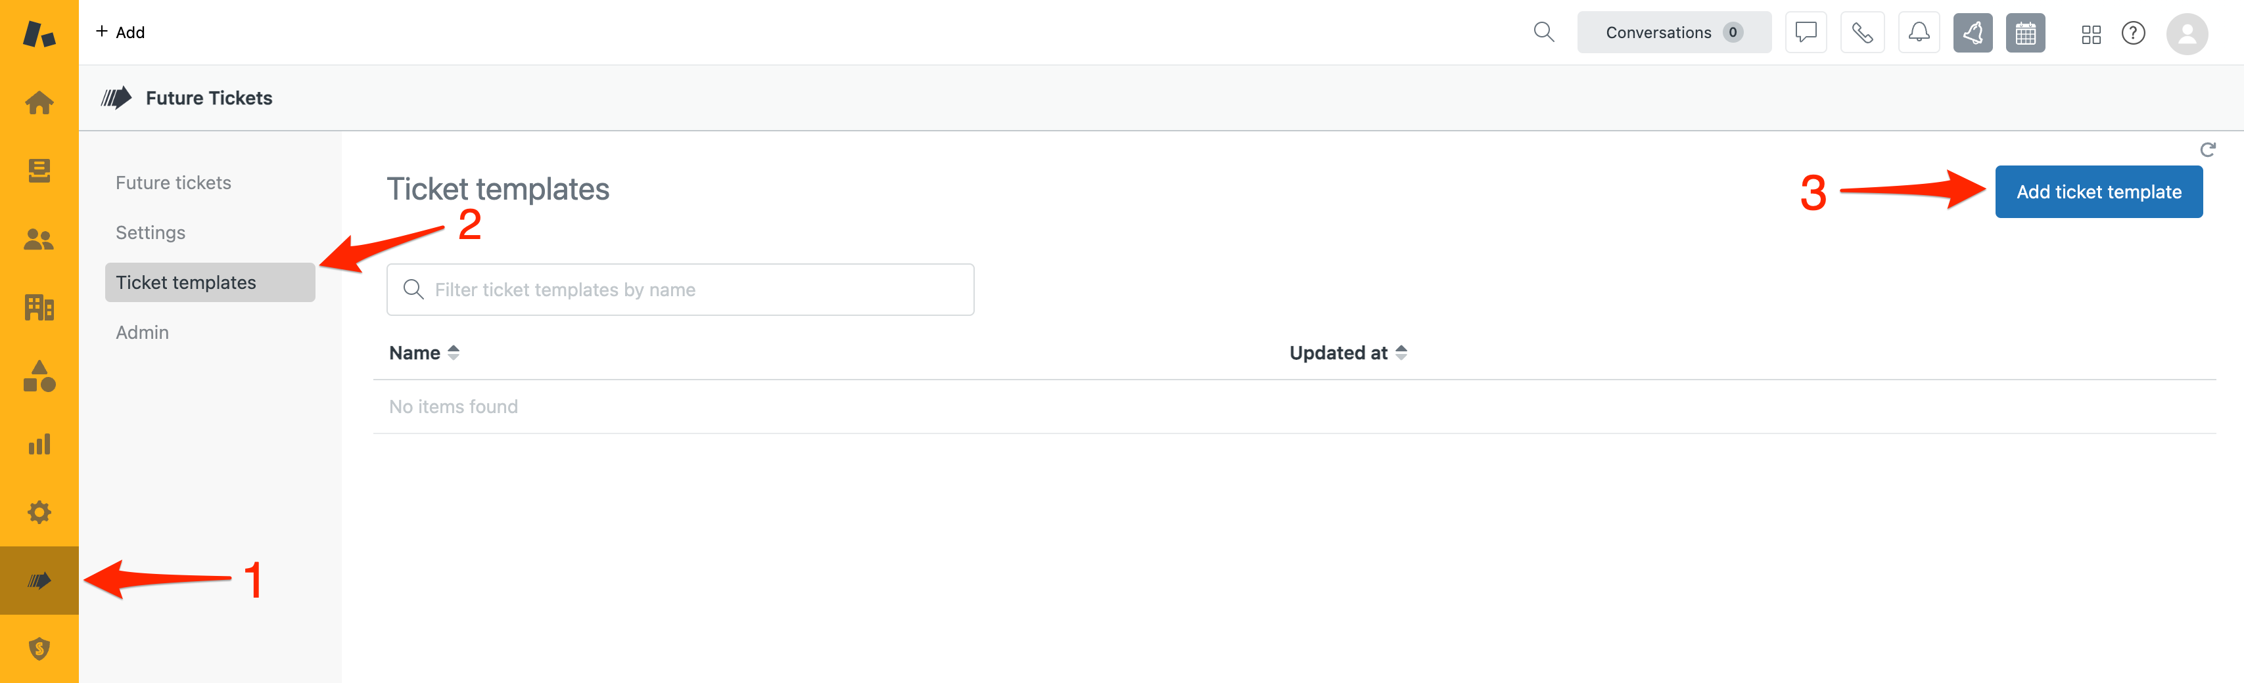The image size is (2244, 683).
Task: Open the notifications bell icon
Action: point(1918,33)
